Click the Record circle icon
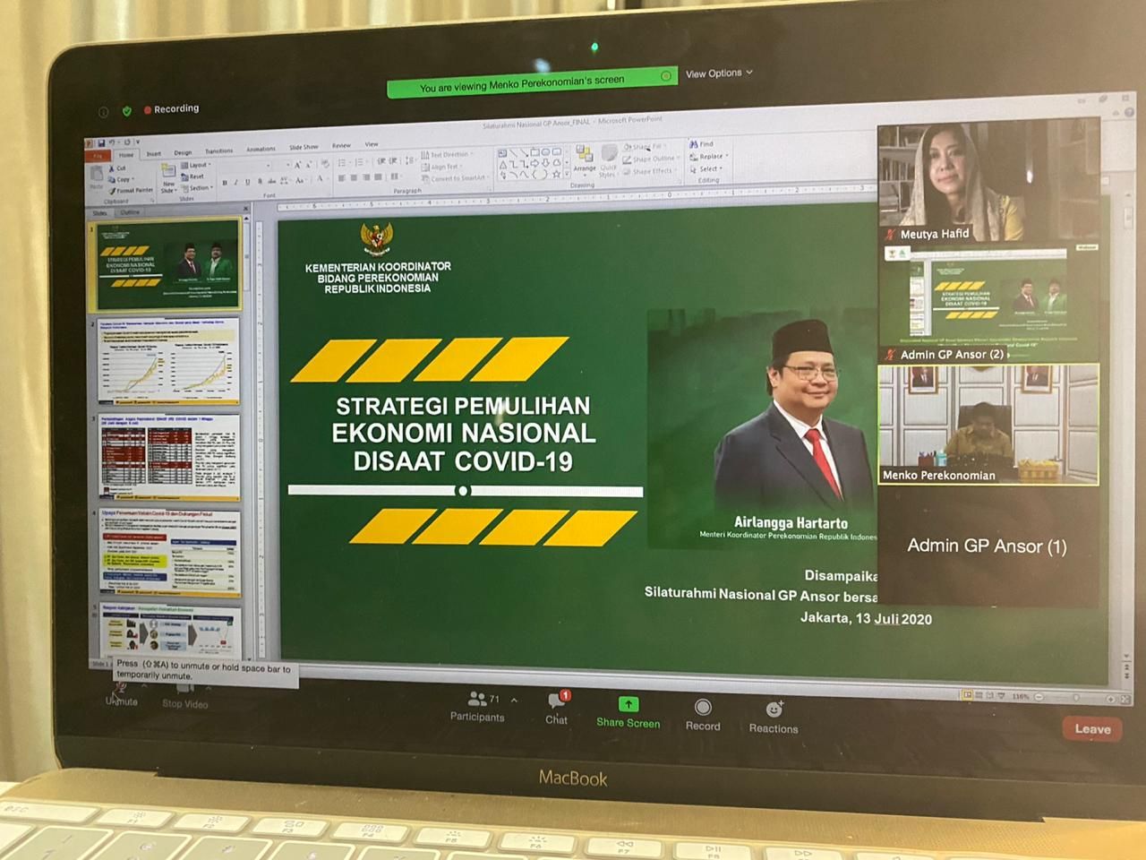This screenshot has height=860, width=1146. [703, 708]
